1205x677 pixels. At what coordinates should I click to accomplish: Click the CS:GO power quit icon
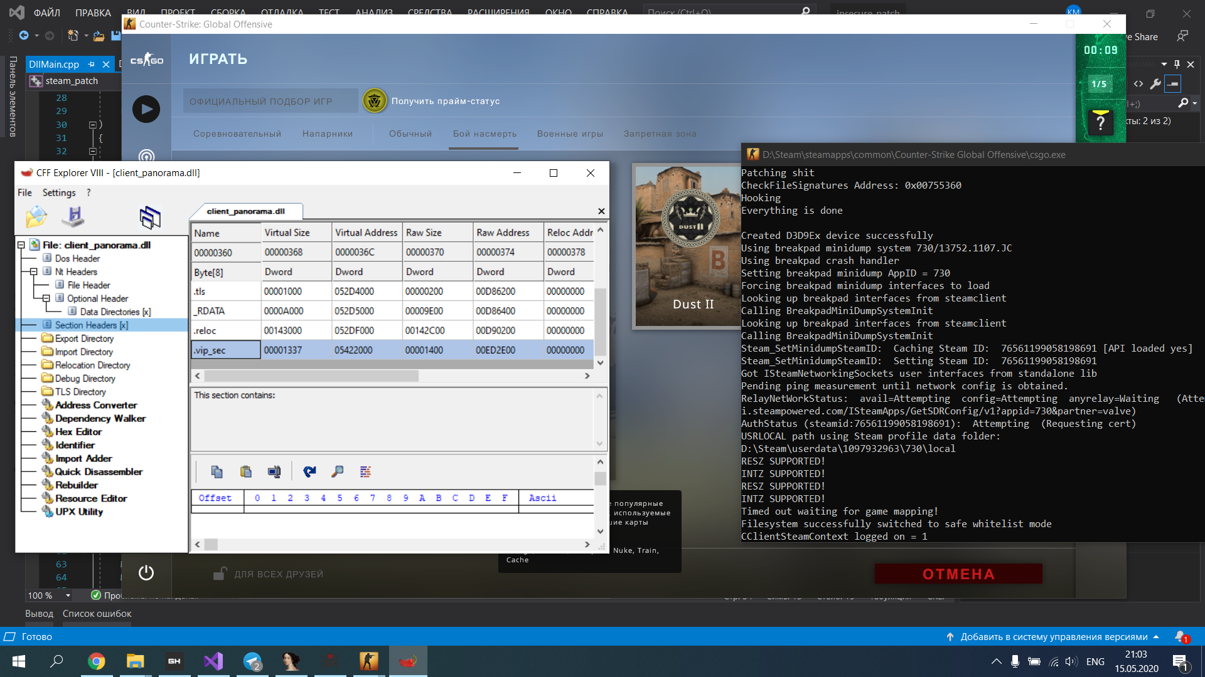click(x=146, y=572)
